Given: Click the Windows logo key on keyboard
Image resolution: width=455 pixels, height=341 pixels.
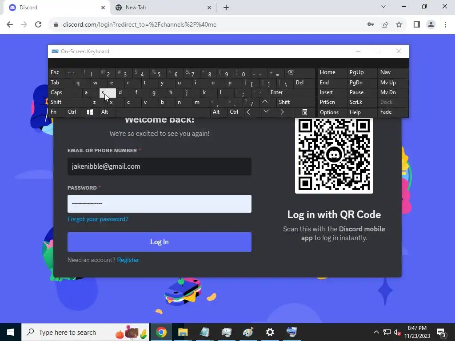Looking at the screenshot, I should coord(90,112).
